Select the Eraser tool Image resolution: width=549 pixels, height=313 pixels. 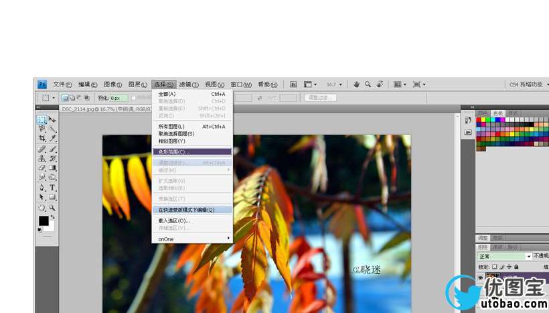pos(42,168)
